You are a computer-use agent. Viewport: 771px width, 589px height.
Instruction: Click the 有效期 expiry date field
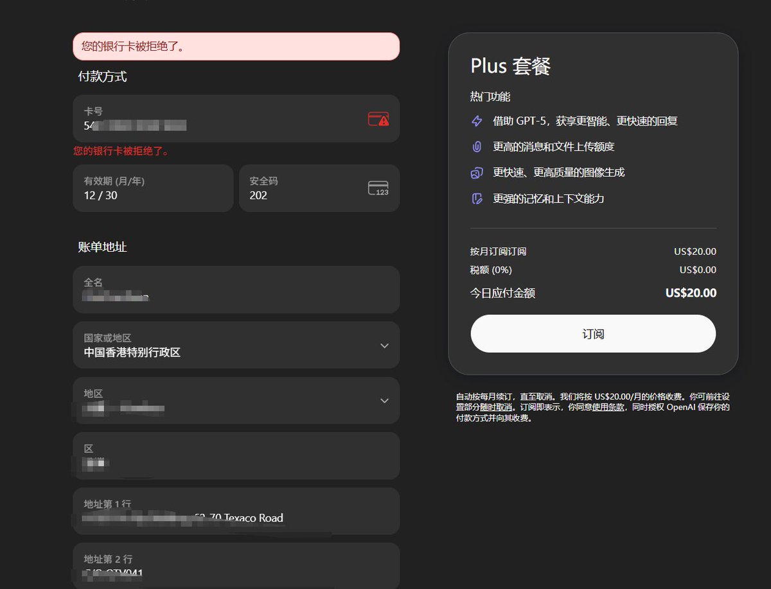[153, 188]
